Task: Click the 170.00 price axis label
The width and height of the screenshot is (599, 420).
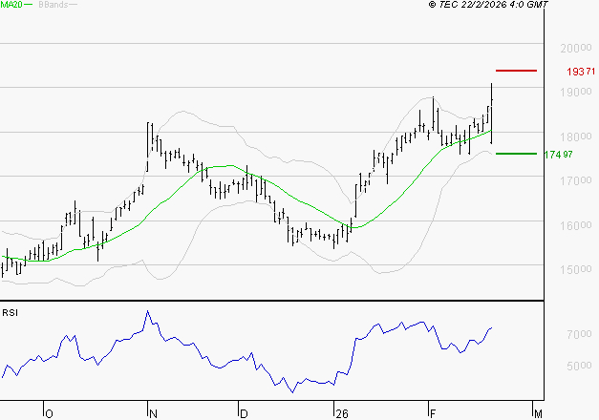Action: point(576,180)
